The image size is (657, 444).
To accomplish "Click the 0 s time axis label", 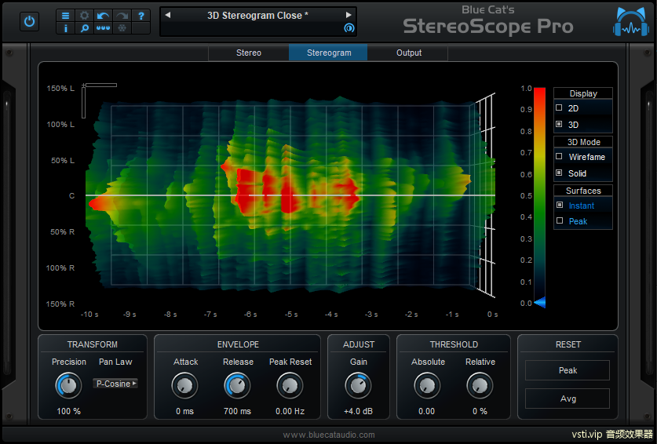I will tap(492, 314).
